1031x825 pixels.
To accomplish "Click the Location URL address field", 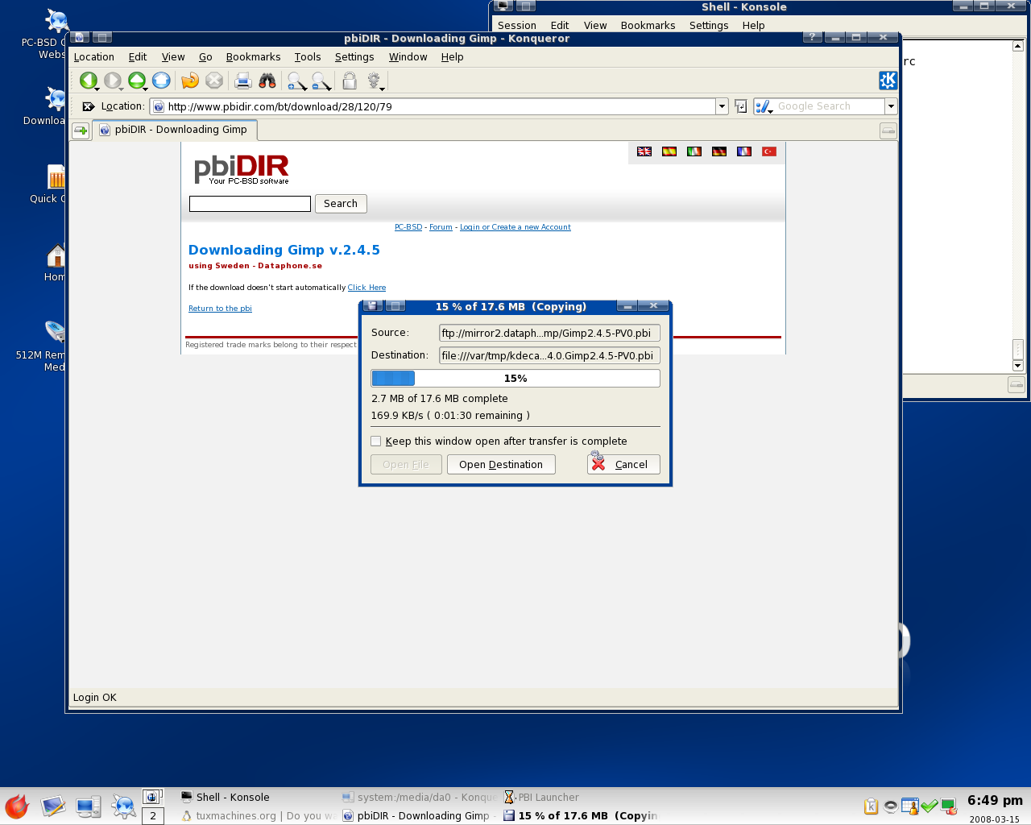I will (433, 106).
